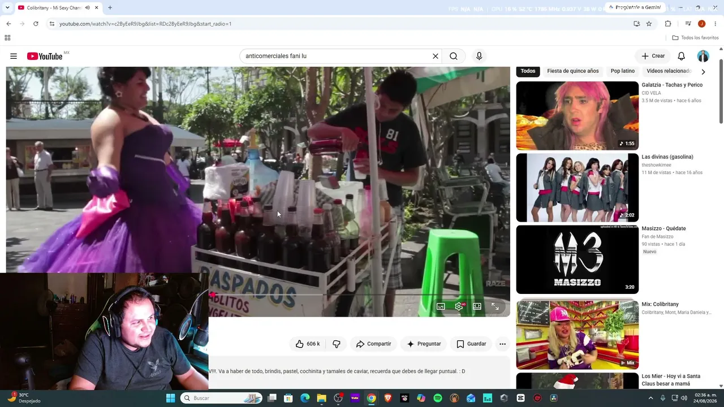724x407 pixels.
Task: Open the YouTube guide hamburger menu
Action: 14,56
